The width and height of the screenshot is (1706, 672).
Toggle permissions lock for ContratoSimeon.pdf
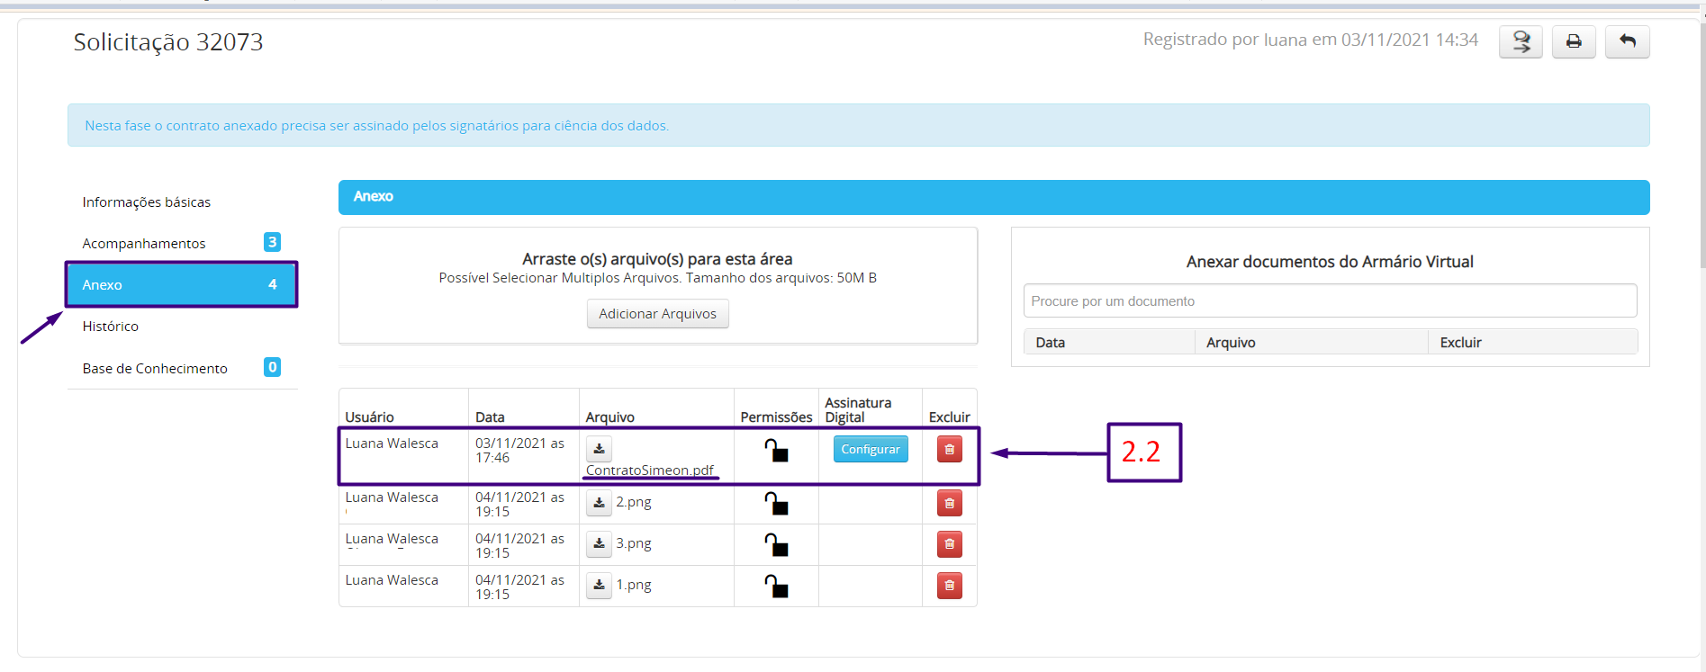(776, 450)
